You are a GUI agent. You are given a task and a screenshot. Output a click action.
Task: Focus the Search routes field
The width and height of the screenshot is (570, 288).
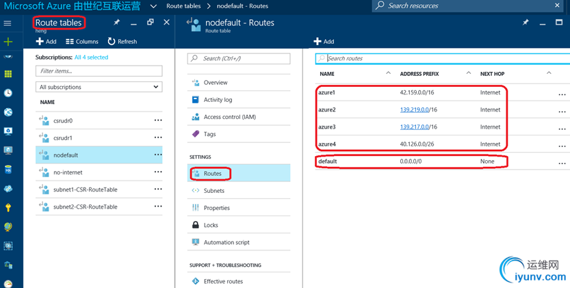pos(443,58)
